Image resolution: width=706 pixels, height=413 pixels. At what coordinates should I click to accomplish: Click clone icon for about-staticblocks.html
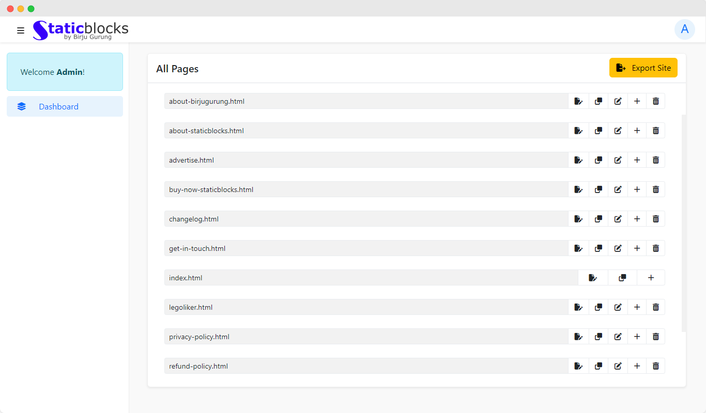(598, 131)
